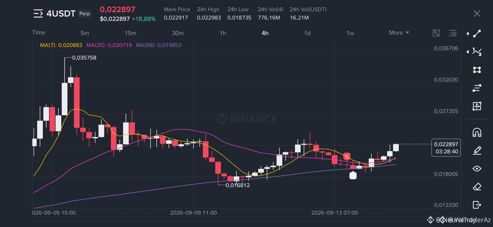Exit drawing mode via exit icon
This screenshot has width=493, height=227.
477,205
